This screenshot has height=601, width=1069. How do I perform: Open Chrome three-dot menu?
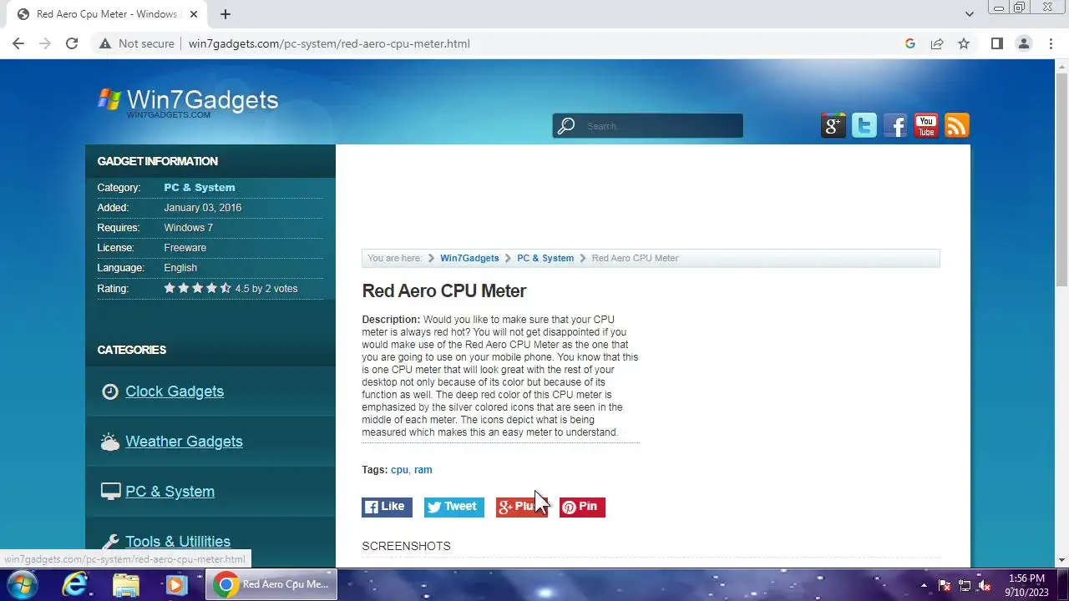coord(1051,43)
